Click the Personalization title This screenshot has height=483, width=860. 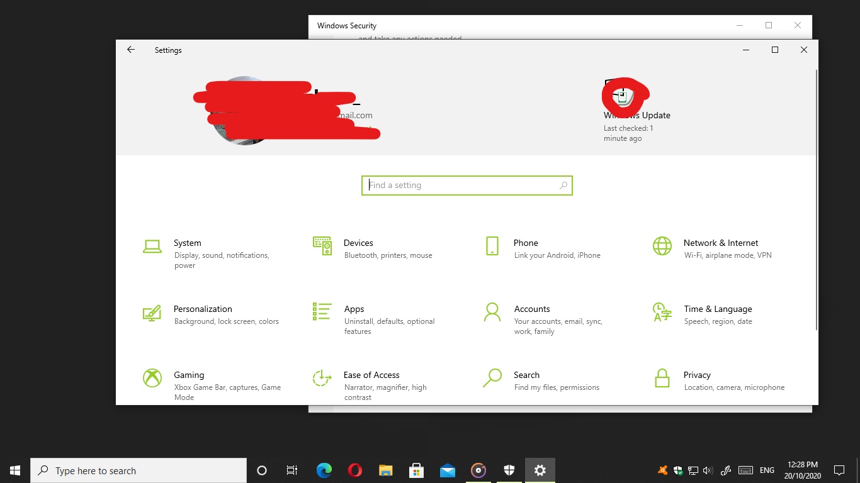pyautogui.click(x=203, y=309)
